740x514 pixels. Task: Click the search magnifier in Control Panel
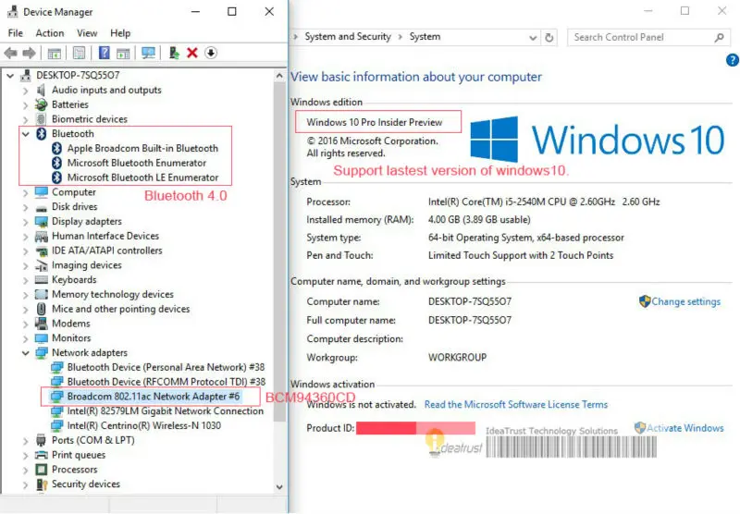[719, 37]
